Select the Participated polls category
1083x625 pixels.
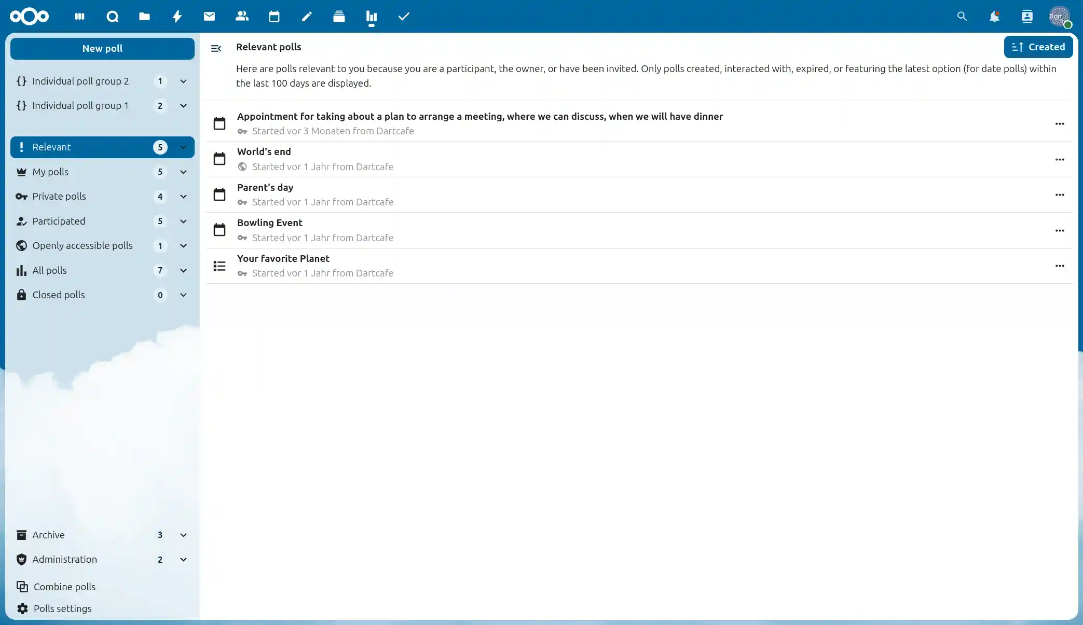pos(59,221)
